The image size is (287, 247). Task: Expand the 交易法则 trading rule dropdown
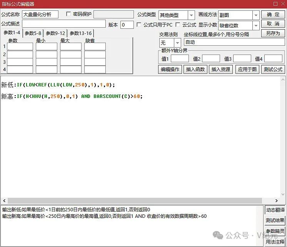[x=177, y=43]
